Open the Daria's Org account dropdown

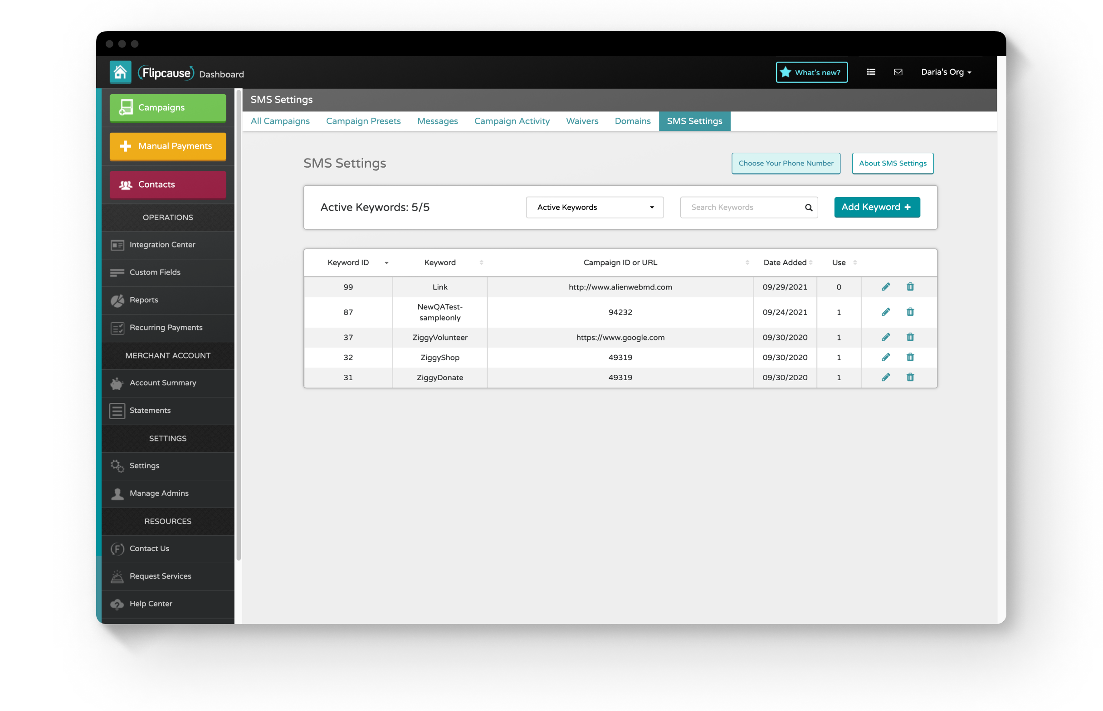(946, 72)
